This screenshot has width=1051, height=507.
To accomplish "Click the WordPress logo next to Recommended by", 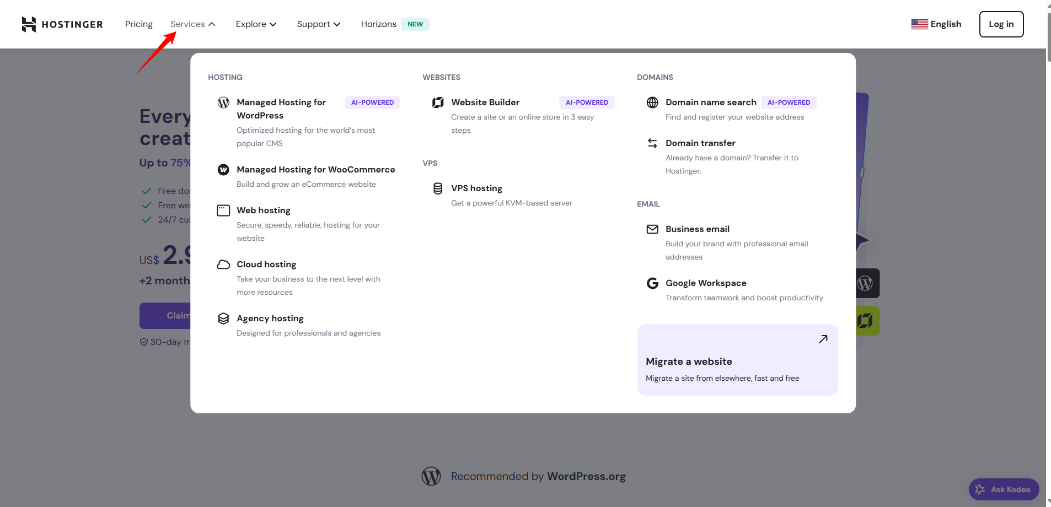I will [x=431, y=476].
